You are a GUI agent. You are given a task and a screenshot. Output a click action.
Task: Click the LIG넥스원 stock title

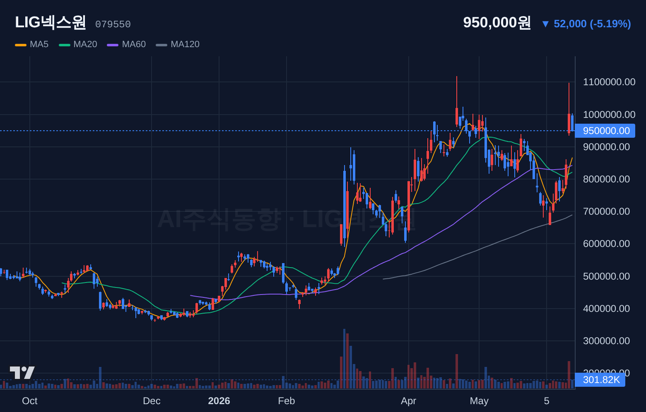click(51, 22)
